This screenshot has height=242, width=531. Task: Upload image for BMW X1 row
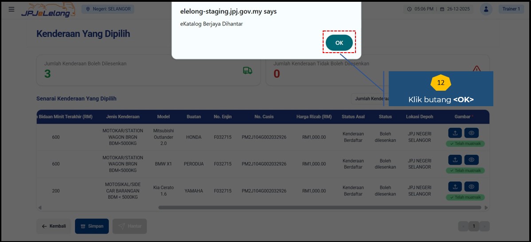click(x=455, y=160)
